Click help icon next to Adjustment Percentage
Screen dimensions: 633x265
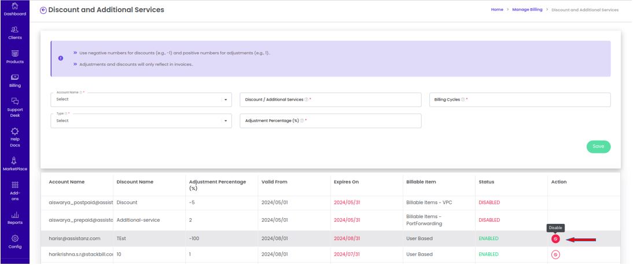(302, 121)
